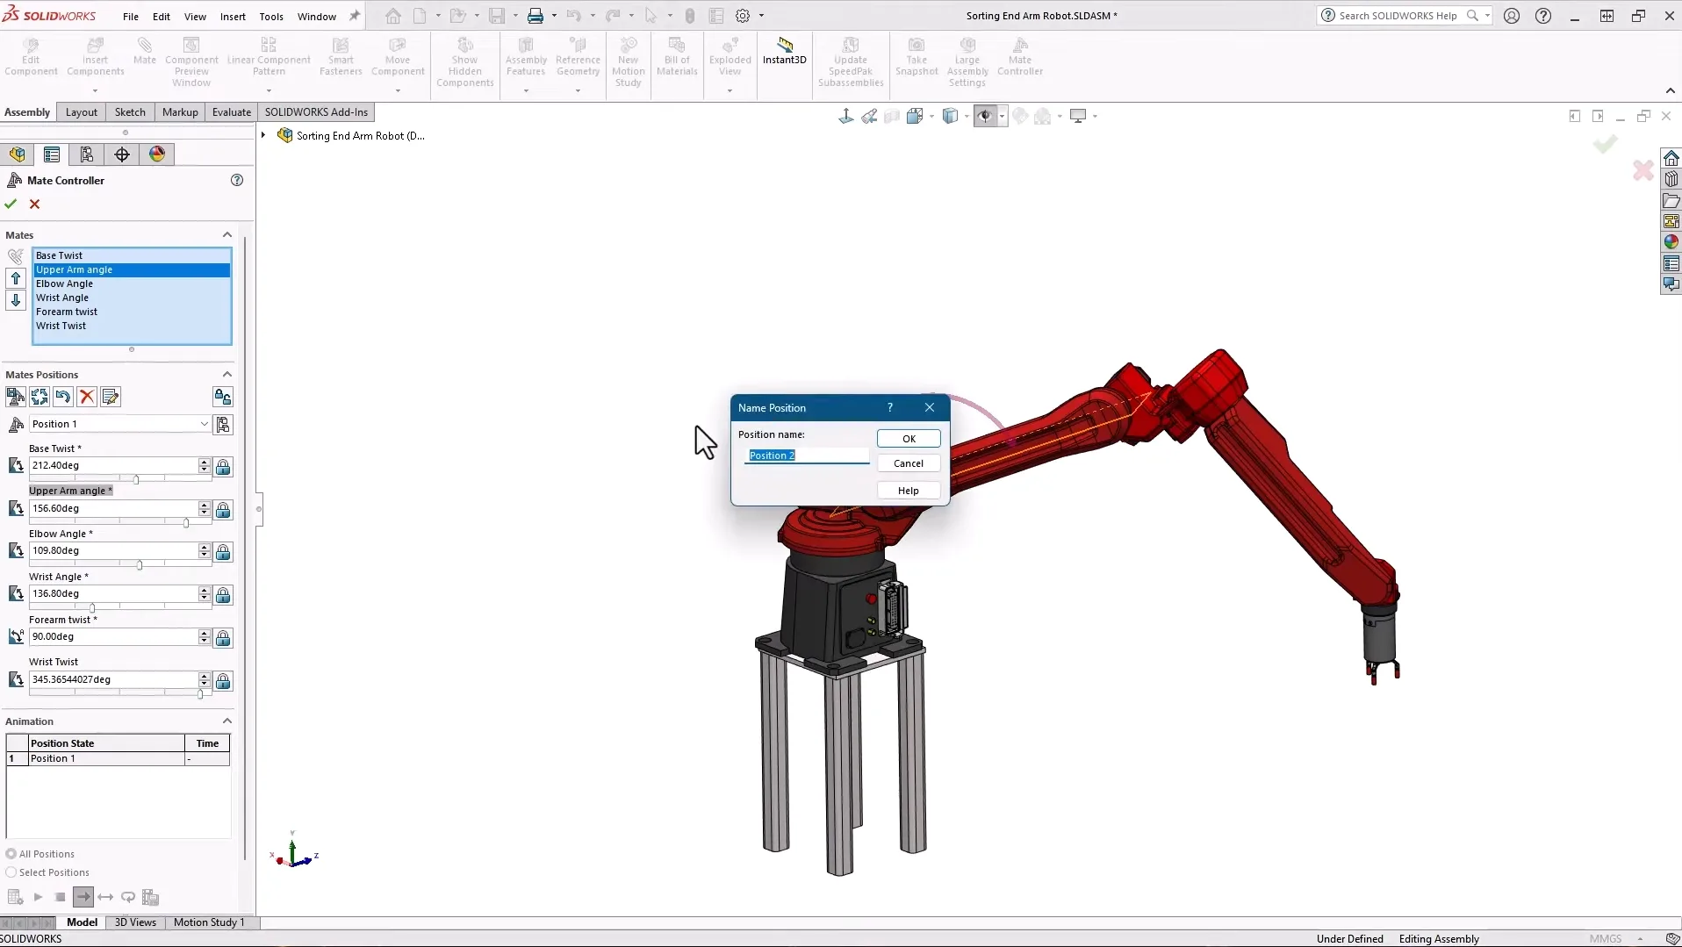1682x947 pixels.
Task: Click OK in the Name Position dialog
Action: coord(909,439)
